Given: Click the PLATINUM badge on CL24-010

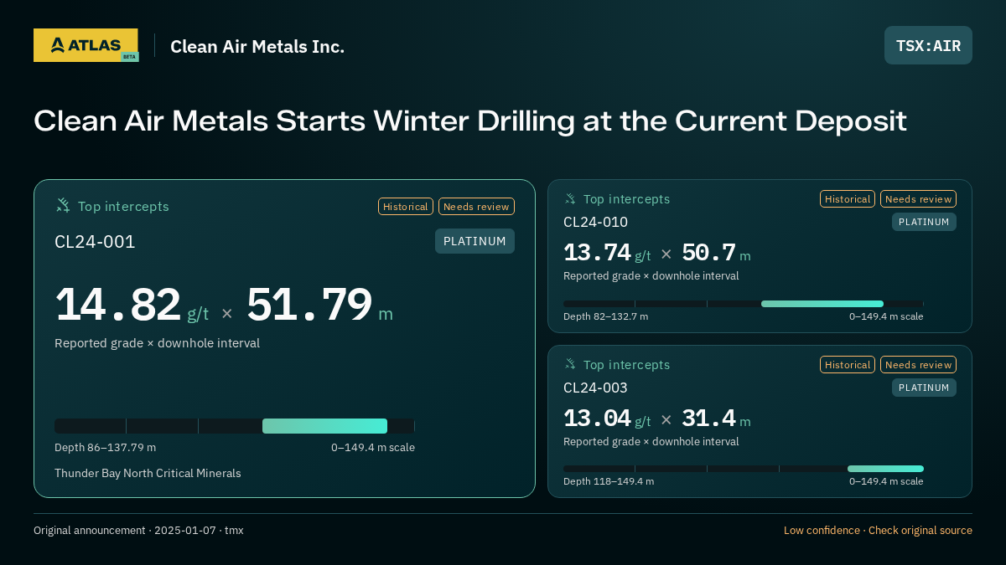Looking at the screenshot, I should point(924,222).
